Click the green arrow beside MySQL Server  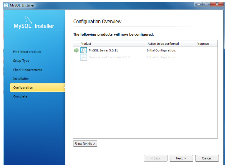pos(76,50)
